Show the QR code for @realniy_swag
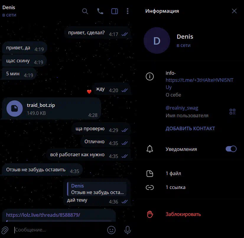Viewport: 244px width, 238px height. pos(232,112)
